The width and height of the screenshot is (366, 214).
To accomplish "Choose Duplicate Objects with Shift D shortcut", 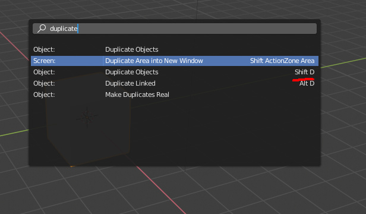I will tap(175, 72).
